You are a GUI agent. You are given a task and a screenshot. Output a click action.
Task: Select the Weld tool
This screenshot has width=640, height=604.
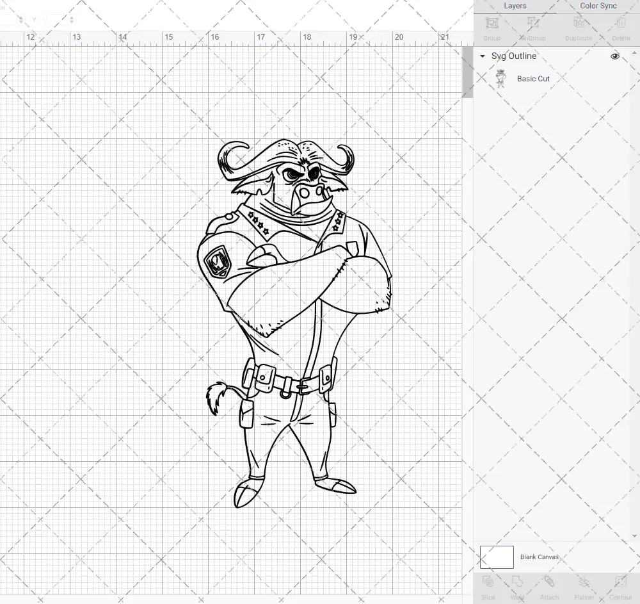[x=518, y=586]
